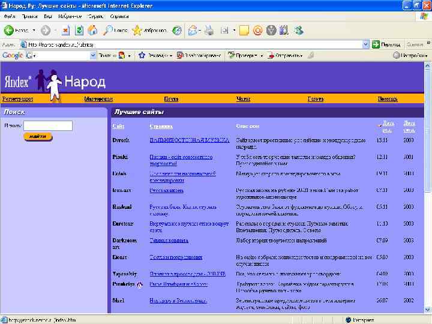Click the green Переход go button
The height and width of the screenshot is (324, 432).
(x=386, y=44)
